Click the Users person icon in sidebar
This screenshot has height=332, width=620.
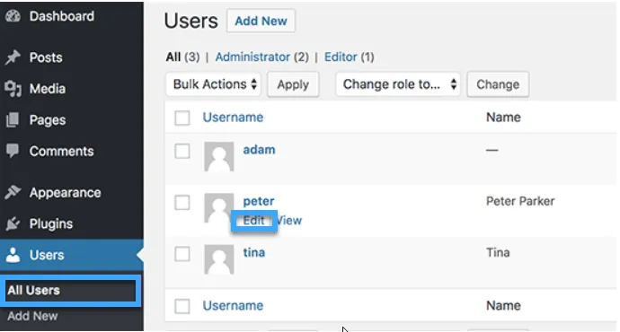click(13, 255)
